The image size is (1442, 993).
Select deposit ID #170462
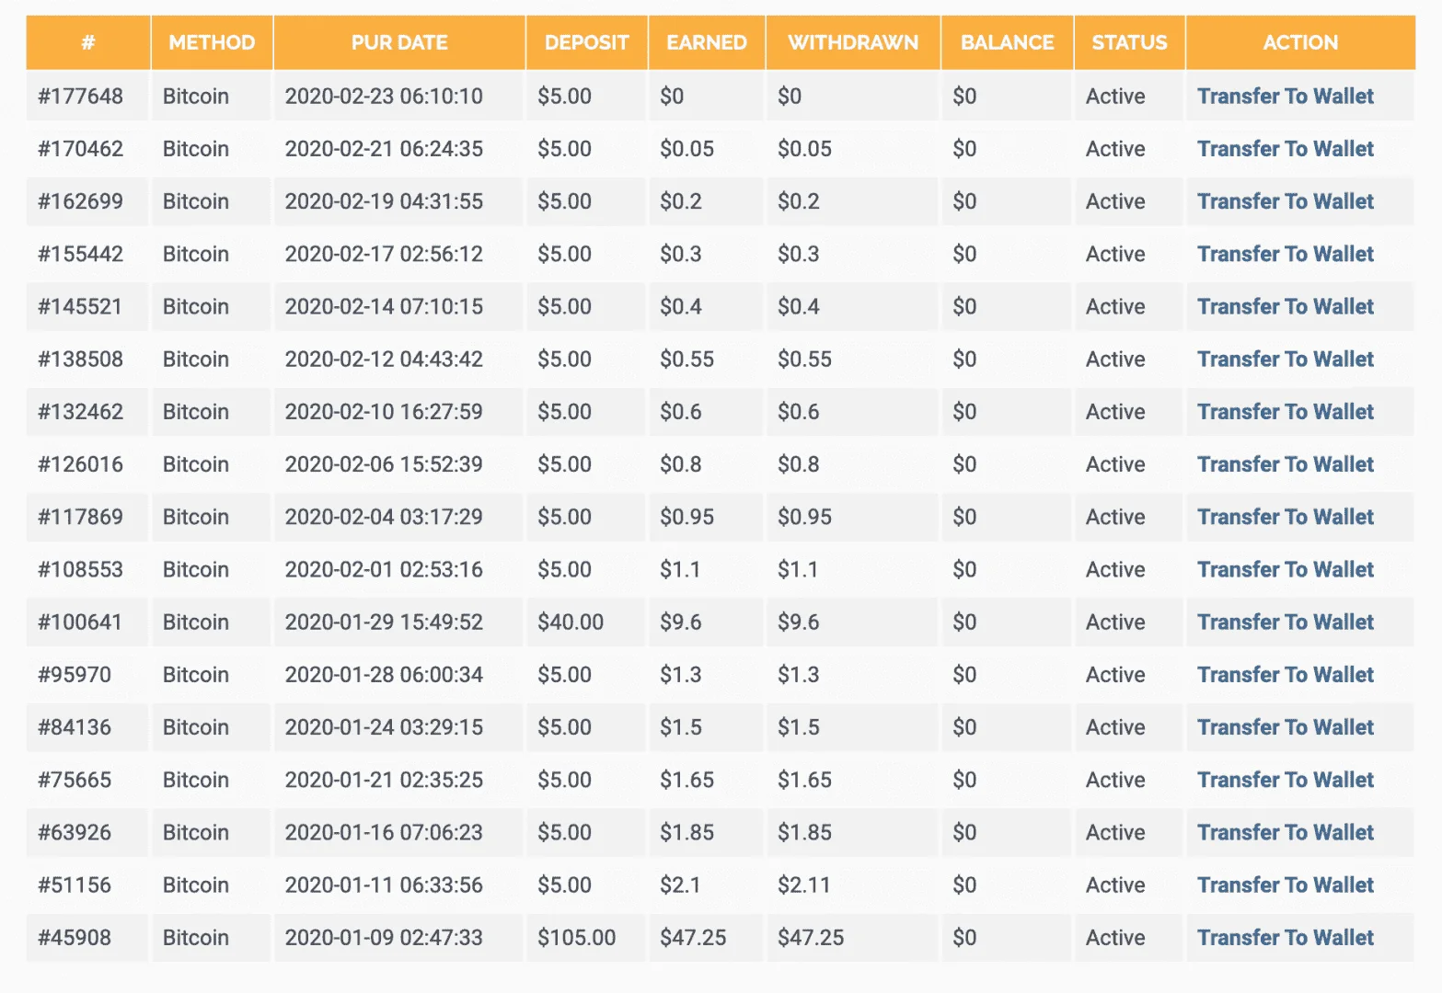click(x=80, y=149)
